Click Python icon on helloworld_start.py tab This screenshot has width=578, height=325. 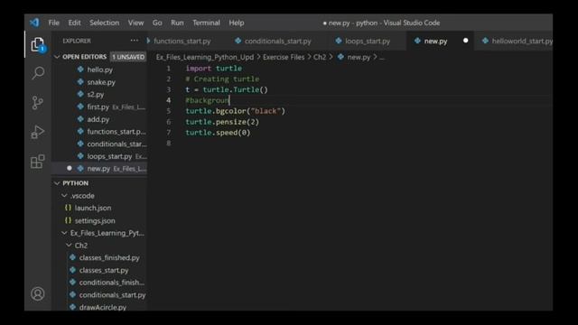coord(486,41)
